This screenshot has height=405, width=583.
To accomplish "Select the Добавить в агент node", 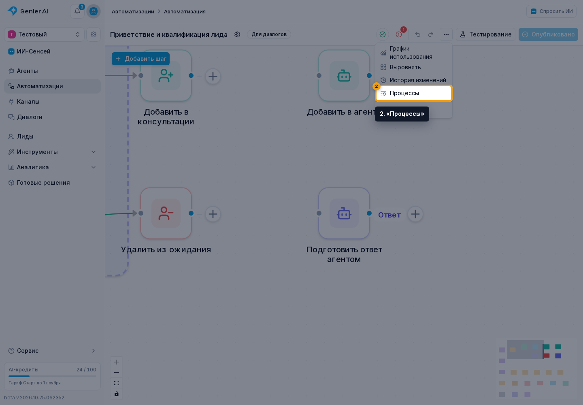I will [344, 76].
